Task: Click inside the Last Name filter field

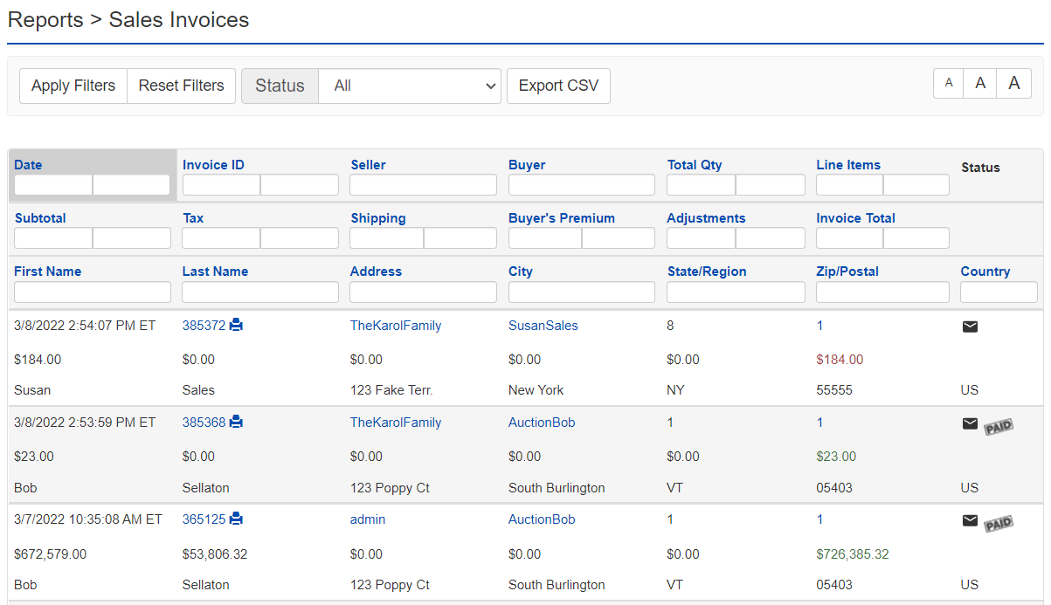Action: pos(259,291)
